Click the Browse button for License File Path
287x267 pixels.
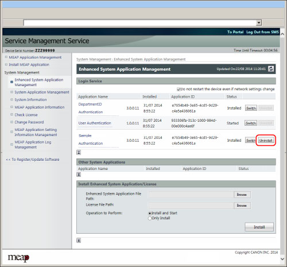pyautogui.click(x=242, y=206)
